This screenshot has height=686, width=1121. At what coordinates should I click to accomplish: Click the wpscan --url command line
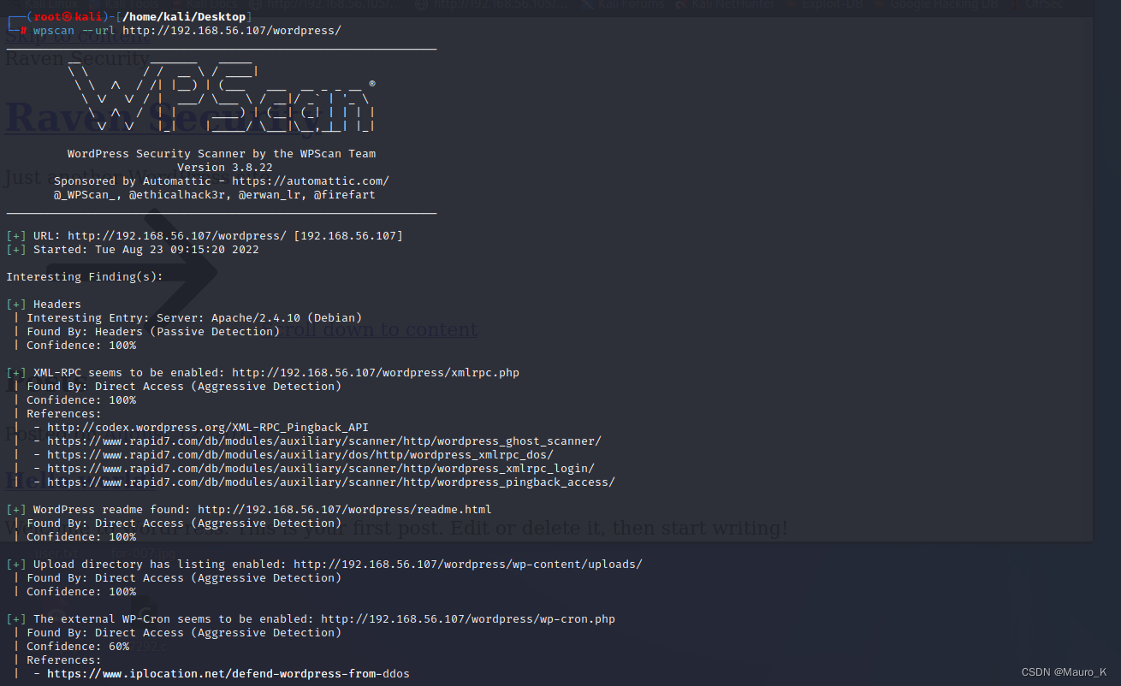click(187, 31)
